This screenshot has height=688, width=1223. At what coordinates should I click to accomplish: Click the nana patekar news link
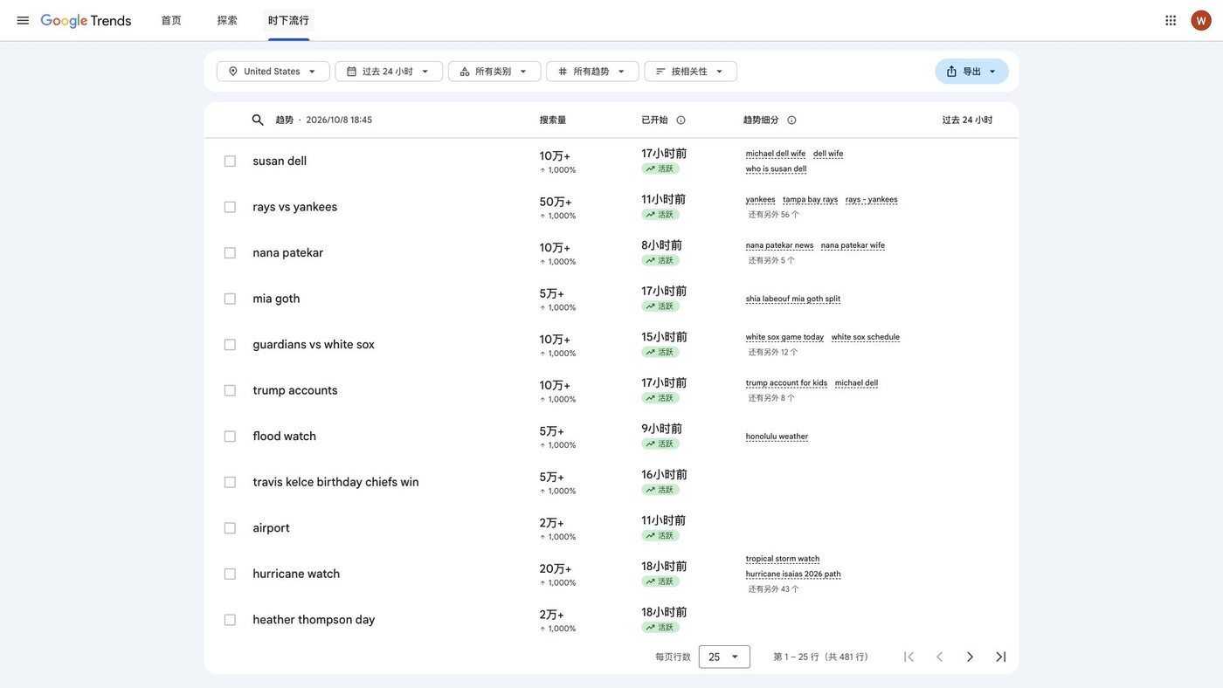(780, 245)
